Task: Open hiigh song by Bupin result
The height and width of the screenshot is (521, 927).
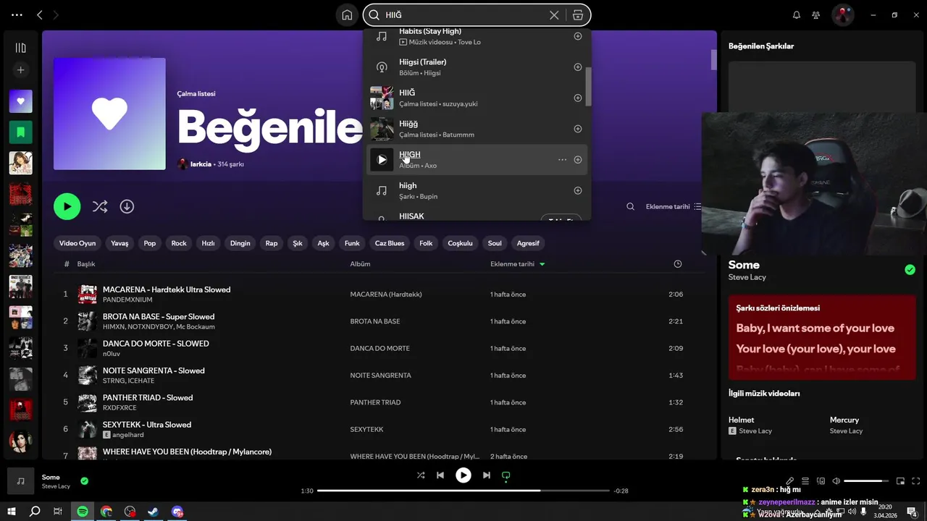Action: coord(475,191)
